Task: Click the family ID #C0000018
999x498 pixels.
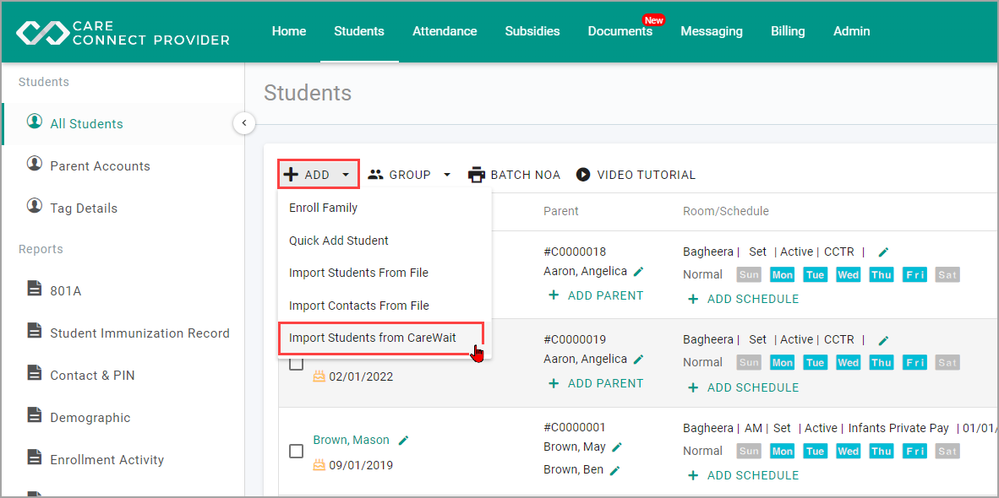Action: (x=575, y=252)
